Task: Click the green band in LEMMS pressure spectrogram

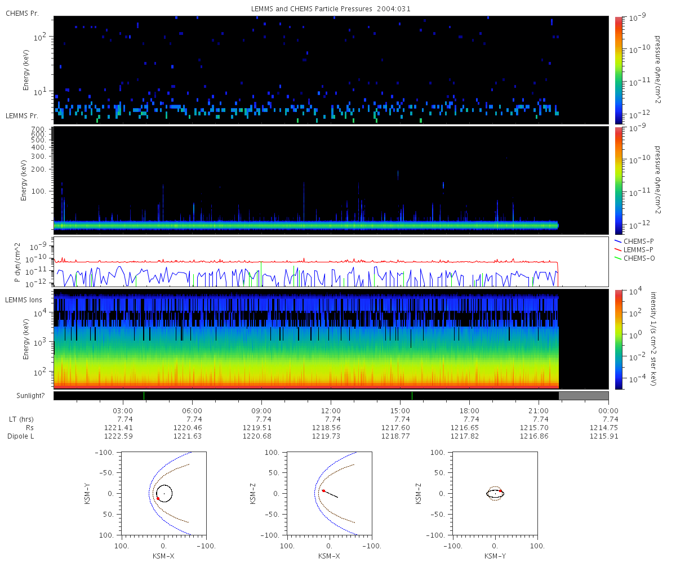Action: tap(304, 225)
